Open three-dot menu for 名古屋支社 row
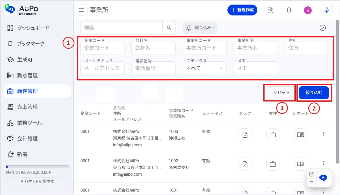The width and height of the screenshot is (340, 195). click(x=323, y=163)
